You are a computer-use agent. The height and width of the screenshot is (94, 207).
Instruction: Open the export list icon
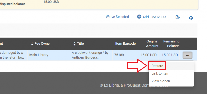coord(178,17)
